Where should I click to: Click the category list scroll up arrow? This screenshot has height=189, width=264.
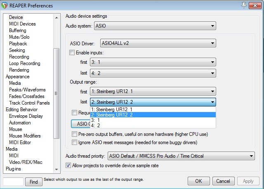57,18
